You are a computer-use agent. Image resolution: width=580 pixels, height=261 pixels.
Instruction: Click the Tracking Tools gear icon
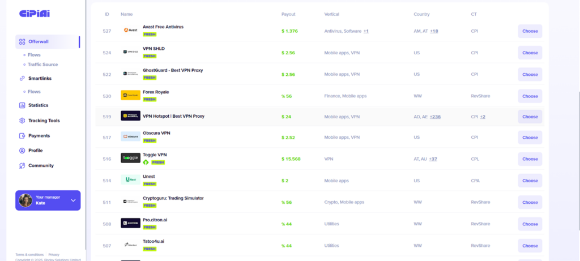point(22,121)
